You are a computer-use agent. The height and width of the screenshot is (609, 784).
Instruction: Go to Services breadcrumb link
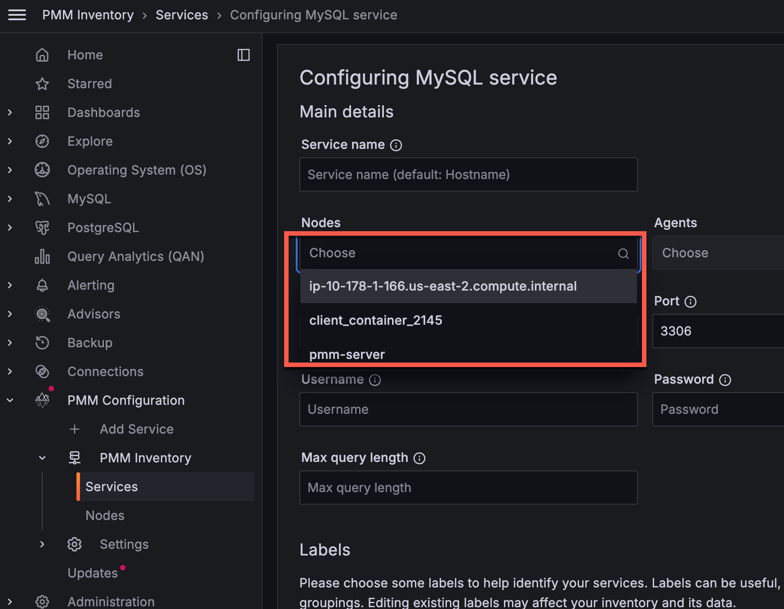(x=182, y=15)
